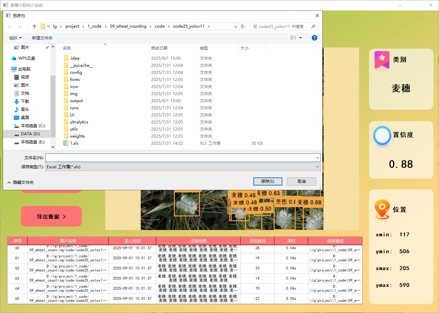Screen dimensions: 439x313
Task: Click the navigation pane scroll up arrow
Action: (53, 47)
